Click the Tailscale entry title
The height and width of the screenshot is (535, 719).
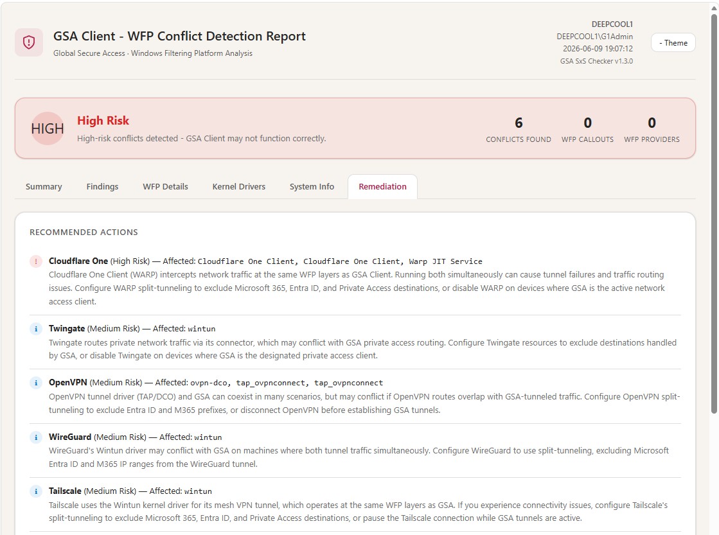coord(65,491)
